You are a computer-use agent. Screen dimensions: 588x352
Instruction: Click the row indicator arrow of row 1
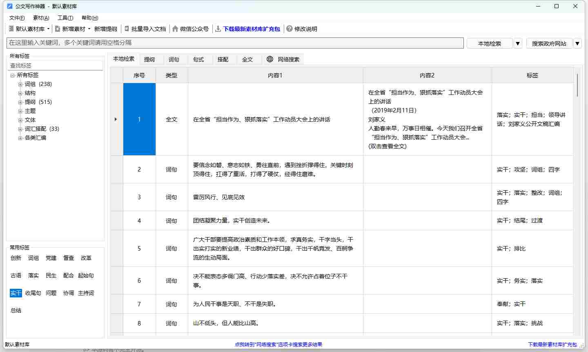pyautogui.click(x=116, y=119)
